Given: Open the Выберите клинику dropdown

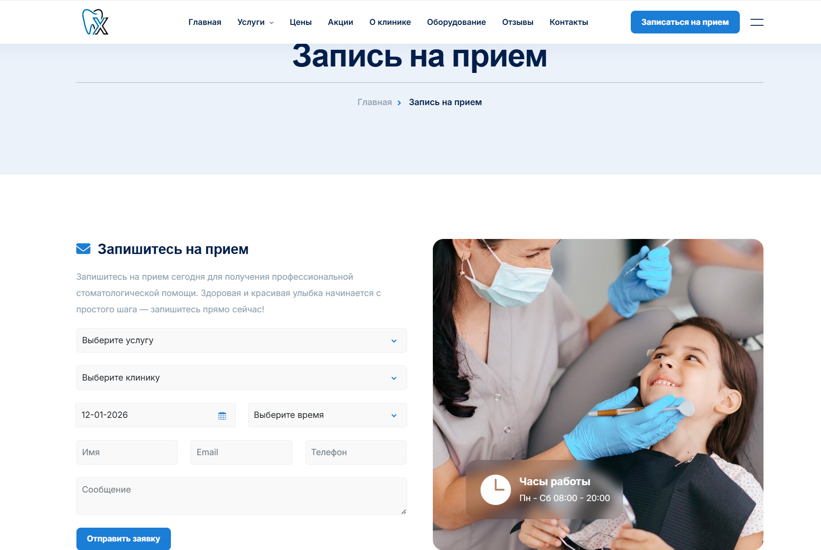Looking at the screenshot, I should pyautogui.click(x=241, y=378).
